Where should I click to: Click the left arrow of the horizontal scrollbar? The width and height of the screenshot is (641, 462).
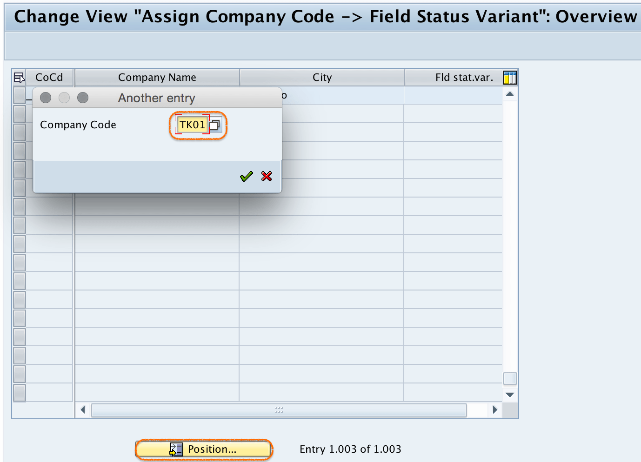[83, 409]
